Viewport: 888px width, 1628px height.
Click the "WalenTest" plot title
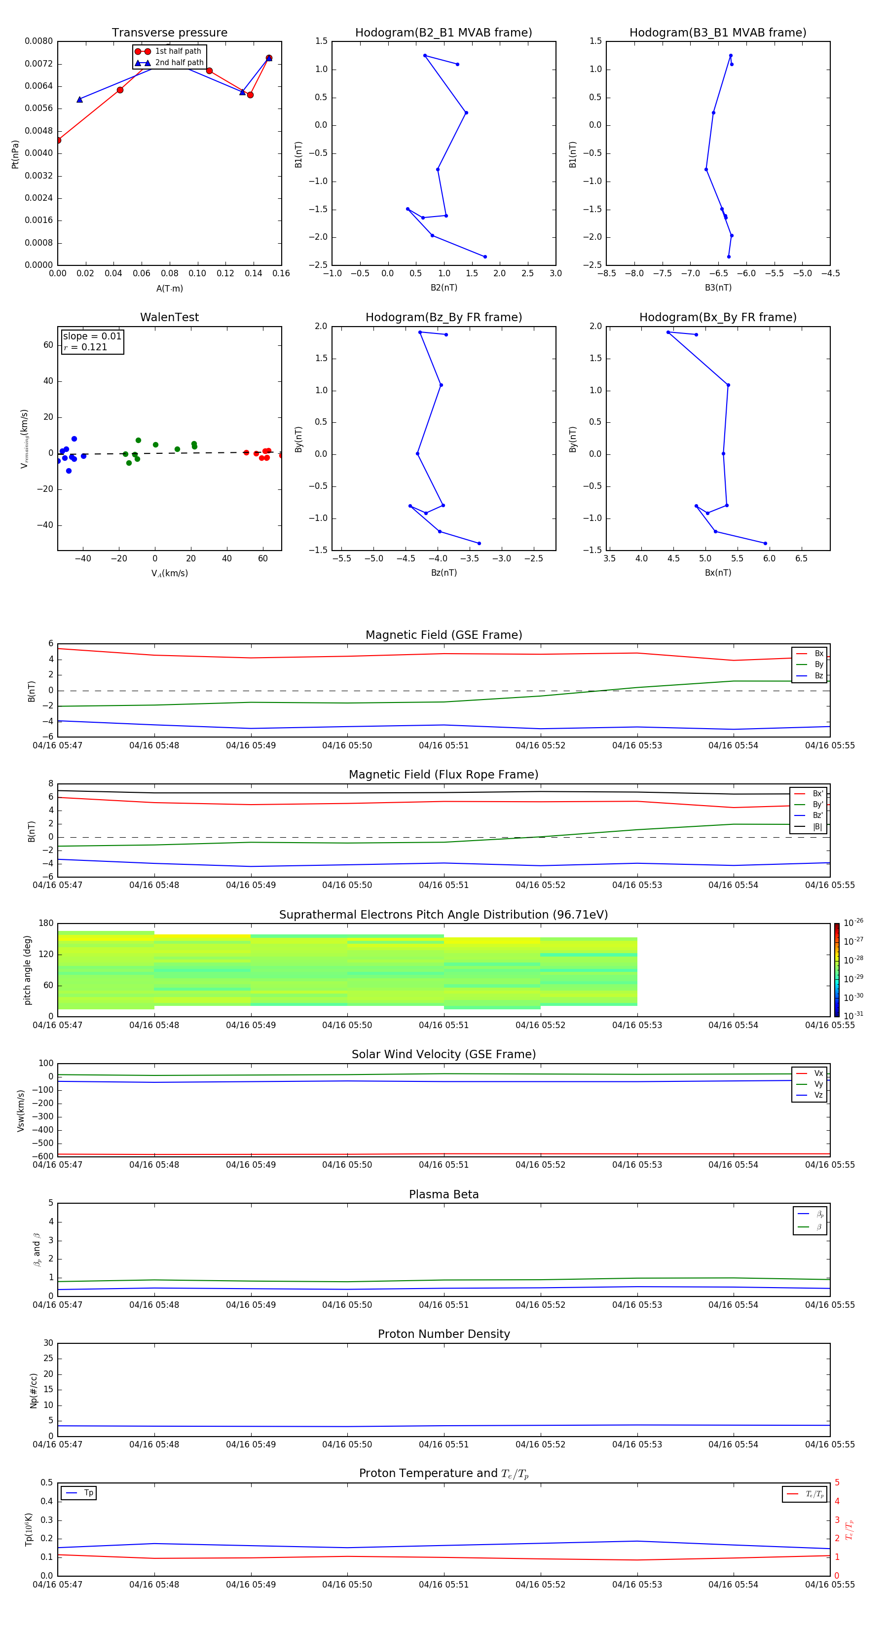tap(169, 317)
